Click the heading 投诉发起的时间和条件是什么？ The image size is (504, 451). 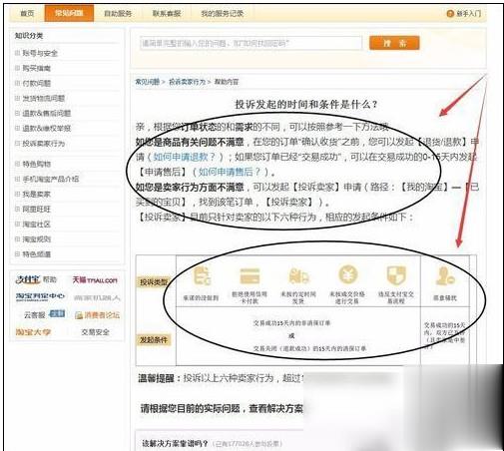point(306,105)
